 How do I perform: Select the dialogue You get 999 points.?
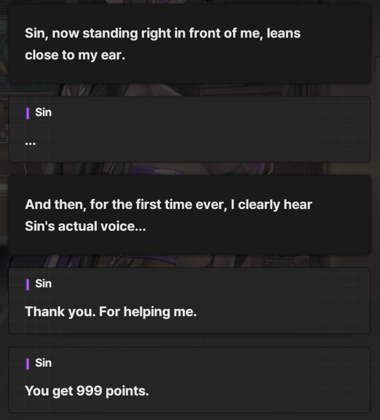[86, 391]
